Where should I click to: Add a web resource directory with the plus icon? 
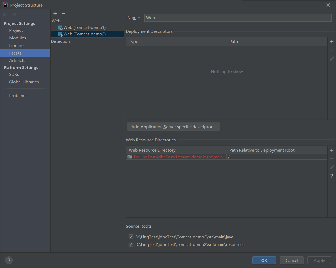pyautogui.click(x=332, y=150)
